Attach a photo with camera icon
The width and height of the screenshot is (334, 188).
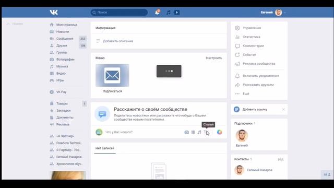[x=187, y=132]
